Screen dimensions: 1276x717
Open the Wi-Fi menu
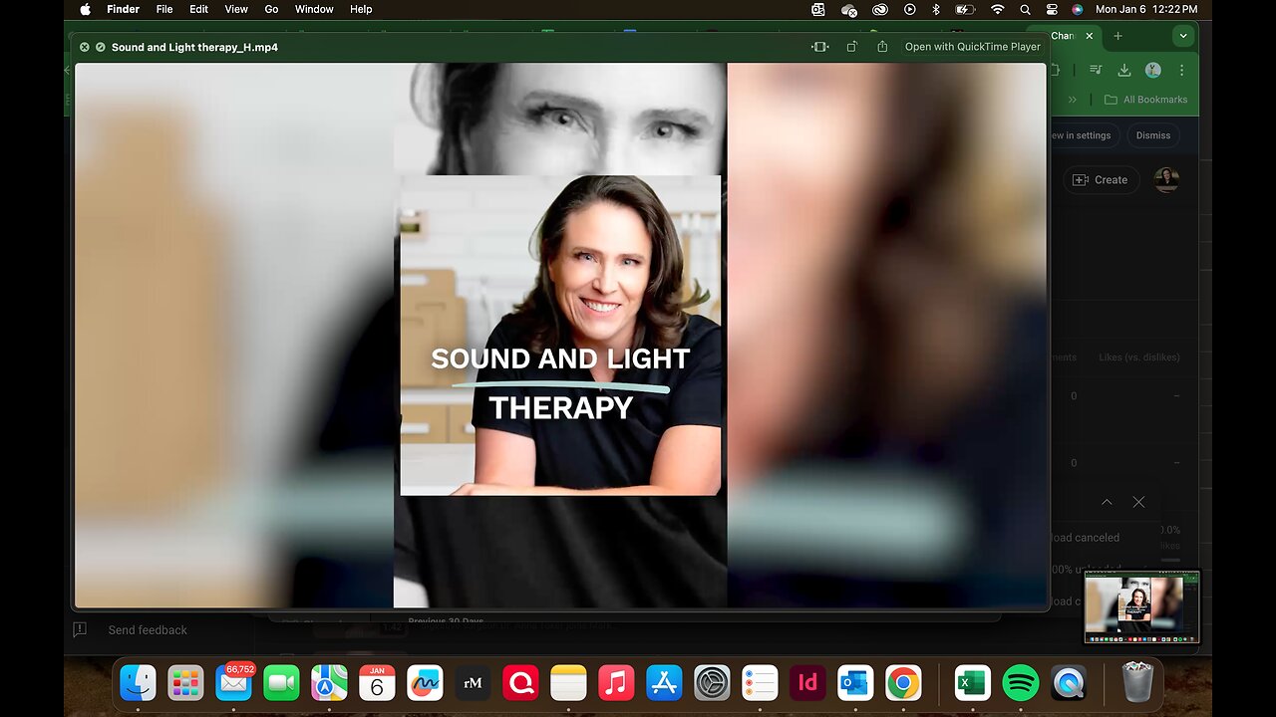tap(997, 9)
